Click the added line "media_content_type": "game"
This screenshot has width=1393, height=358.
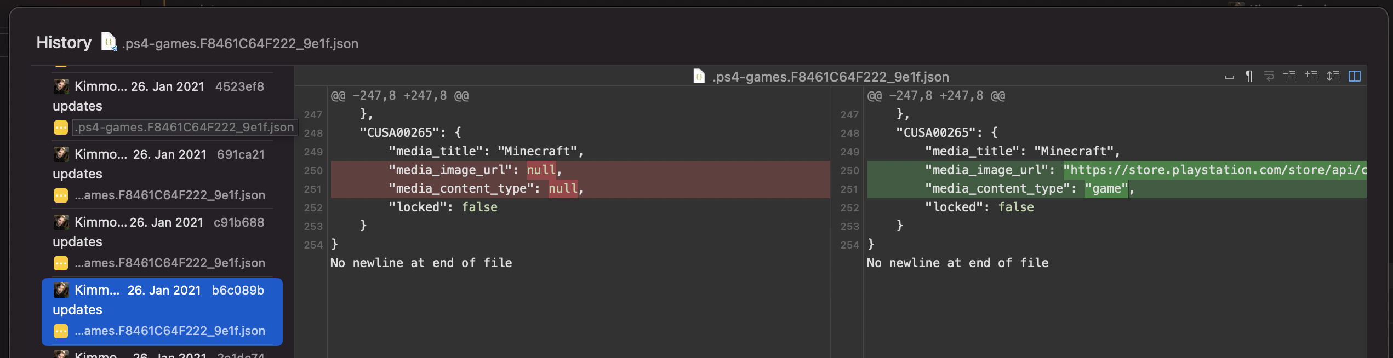[x=1117, y=189]
